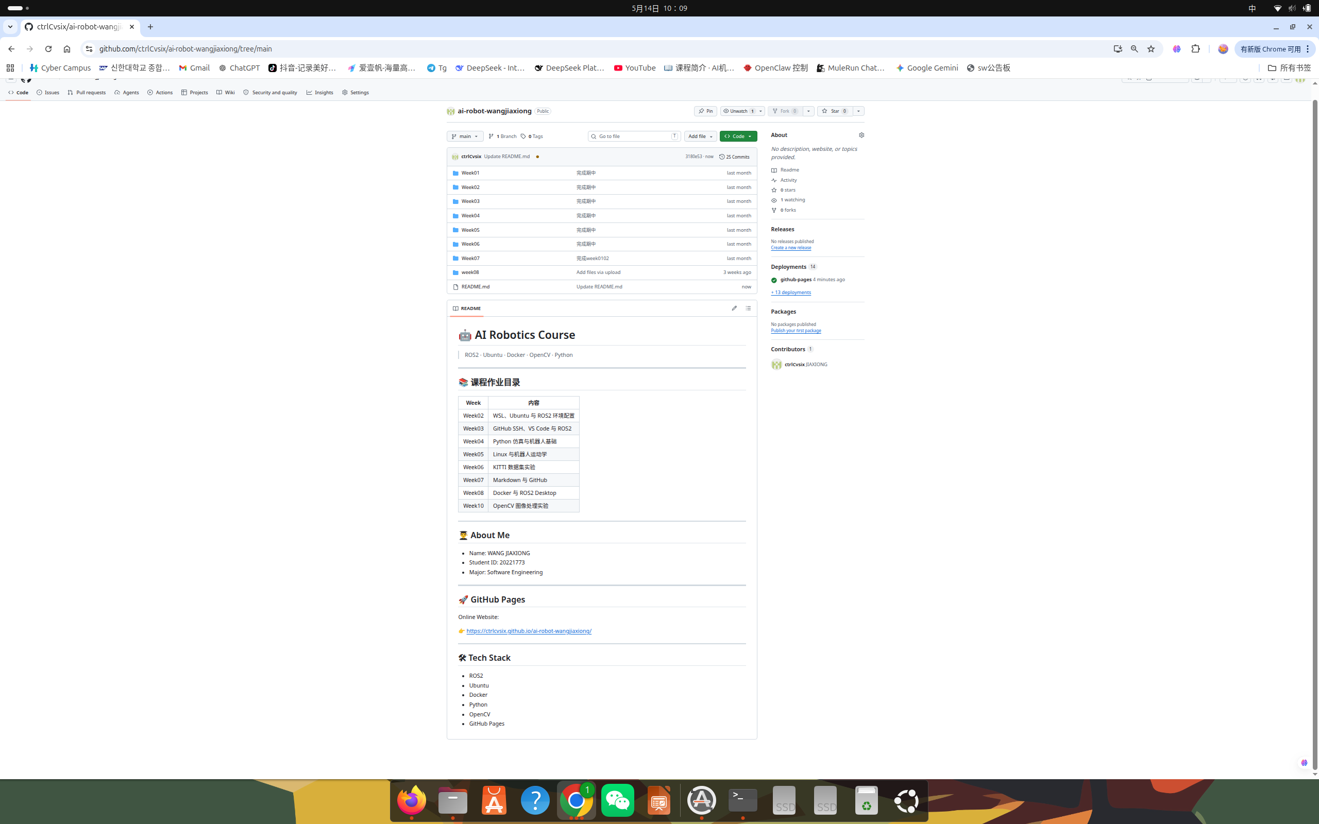Click Publish your first package link

tap(796, 331)
